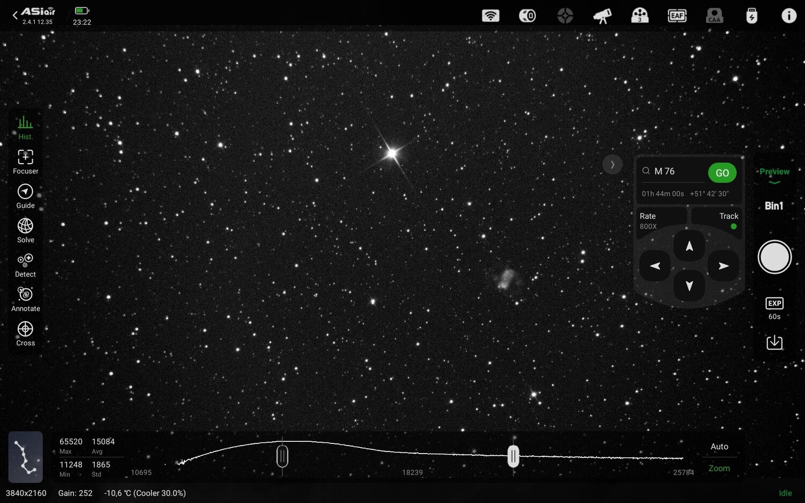Image resolution: width=805 pixels, height=503 pixels.
Task: Open the Guide panel
Action: click(25, 196)
